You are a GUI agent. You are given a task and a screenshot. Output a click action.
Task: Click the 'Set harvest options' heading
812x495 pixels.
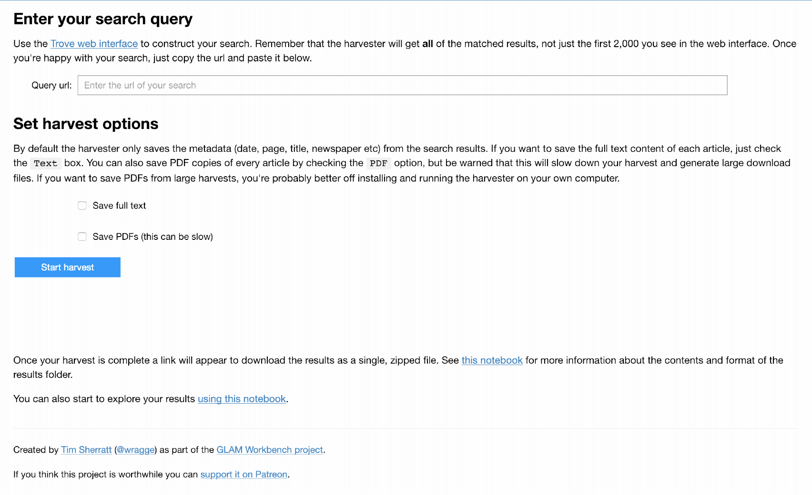click(86, 124)
